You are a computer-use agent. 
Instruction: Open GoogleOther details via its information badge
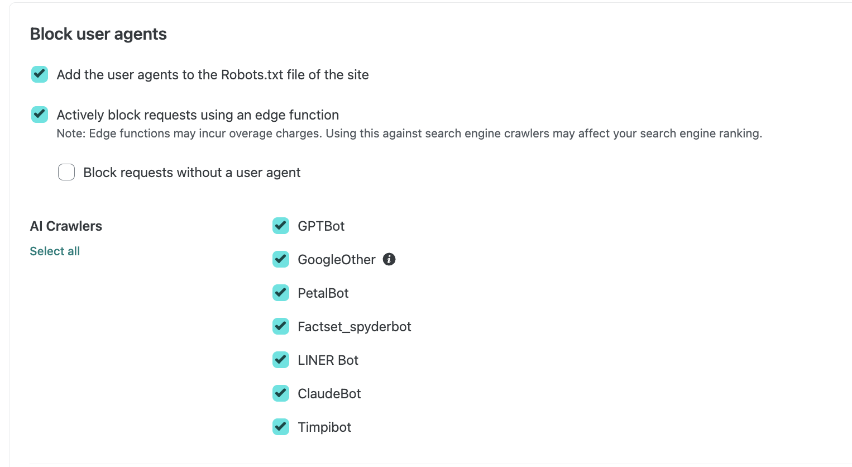[x=389, y=259]
